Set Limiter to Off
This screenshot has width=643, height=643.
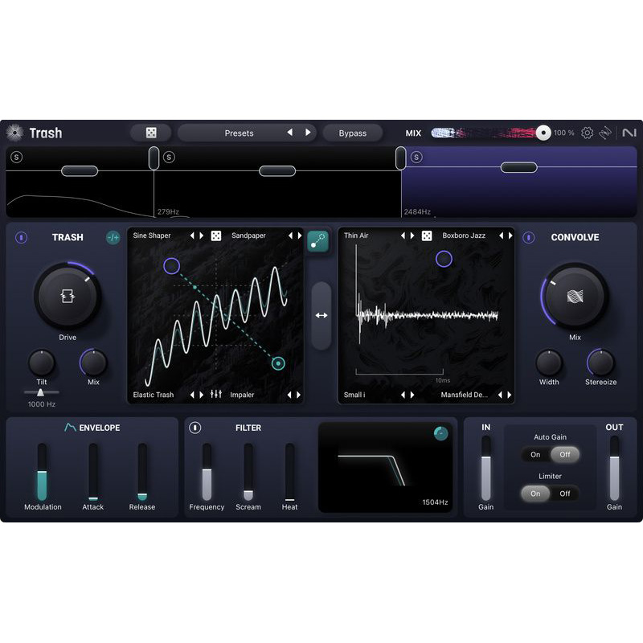point(565,494)
